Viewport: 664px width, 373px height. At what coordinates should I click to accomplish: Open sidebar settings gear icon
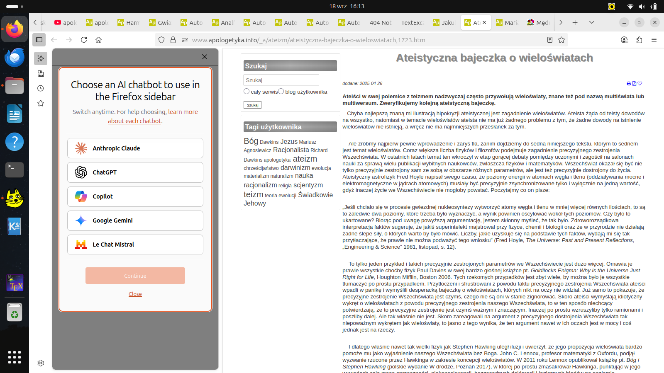tap(41, 363)
